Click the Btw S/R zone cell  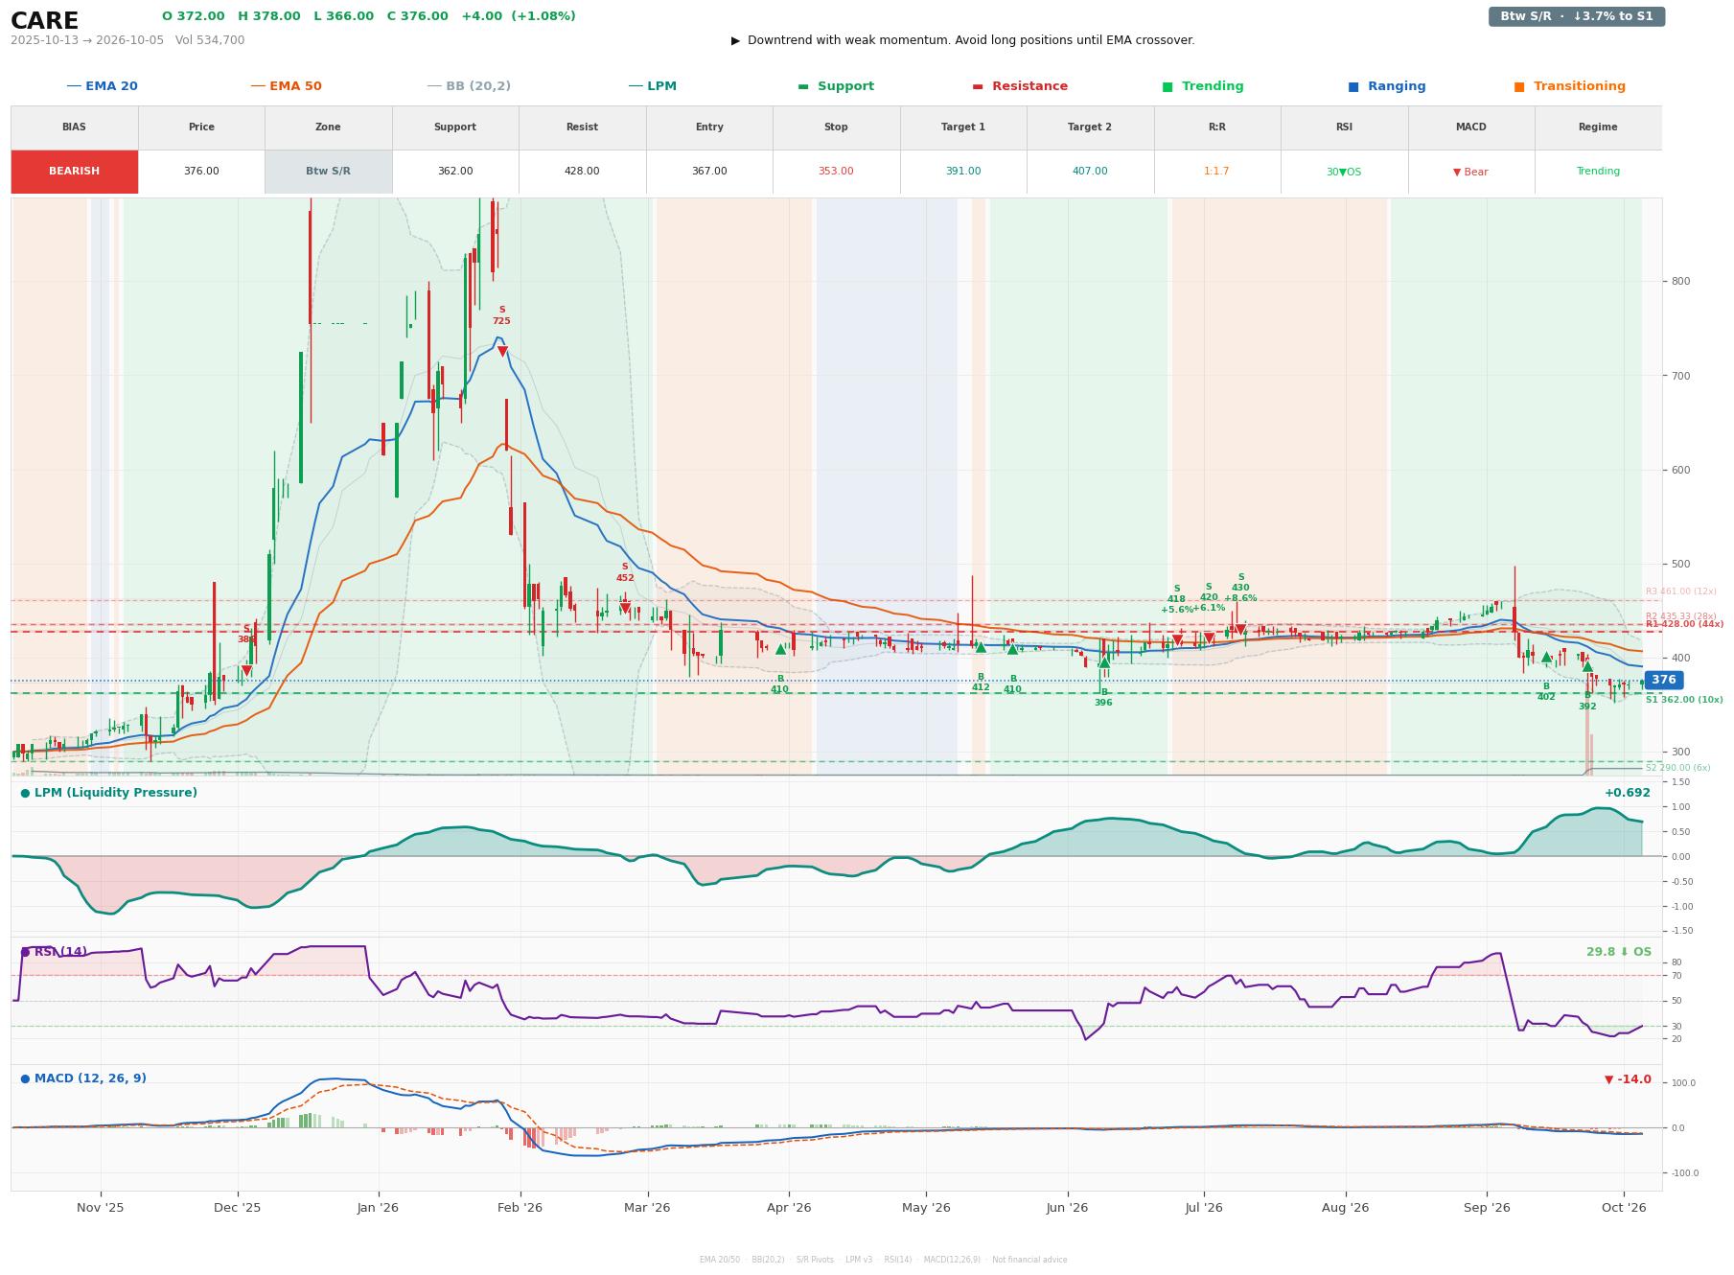(328, 172)
